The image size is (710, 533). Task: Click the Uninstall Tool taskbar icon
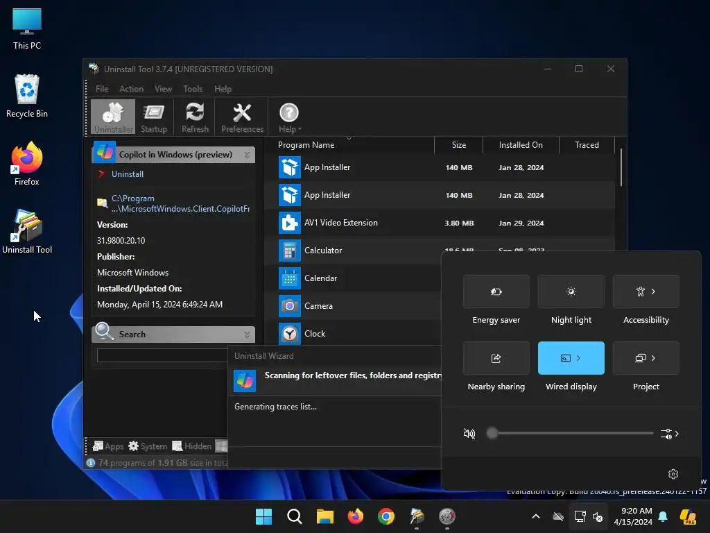click(417, 516)
